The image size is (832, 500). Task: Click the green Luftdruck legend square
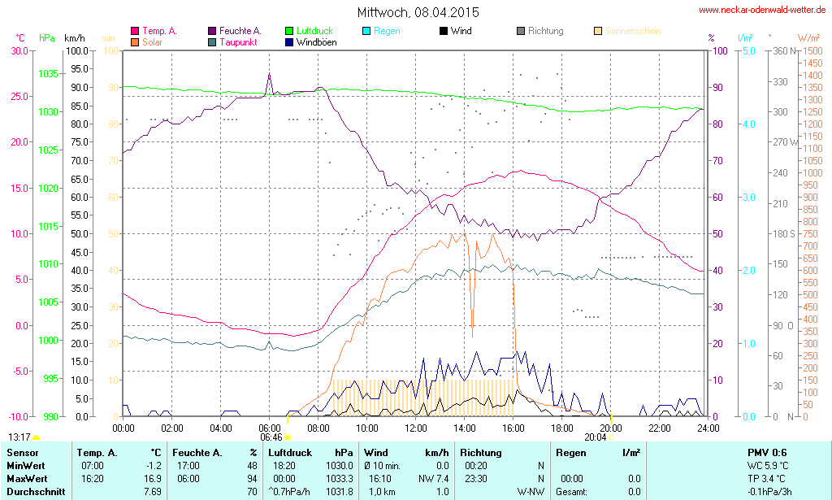[290, 32]
